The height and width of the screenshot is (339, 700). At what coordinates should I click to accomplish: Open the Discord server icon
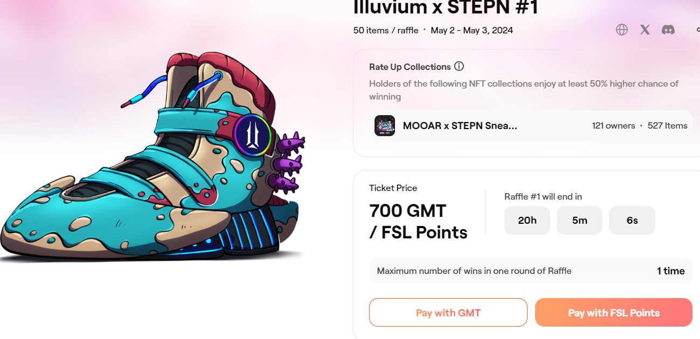(668, 30)
